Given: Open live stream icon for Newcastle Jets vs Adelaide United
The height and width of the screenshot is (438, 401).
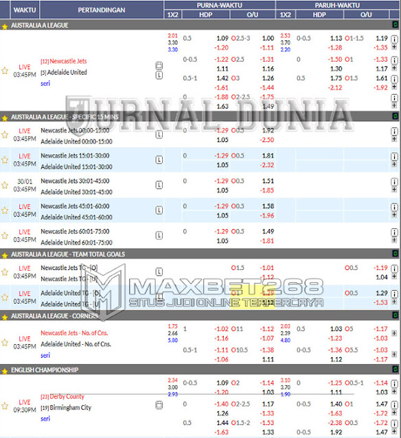Looking at the screenshot, I should tap(159, 75).
